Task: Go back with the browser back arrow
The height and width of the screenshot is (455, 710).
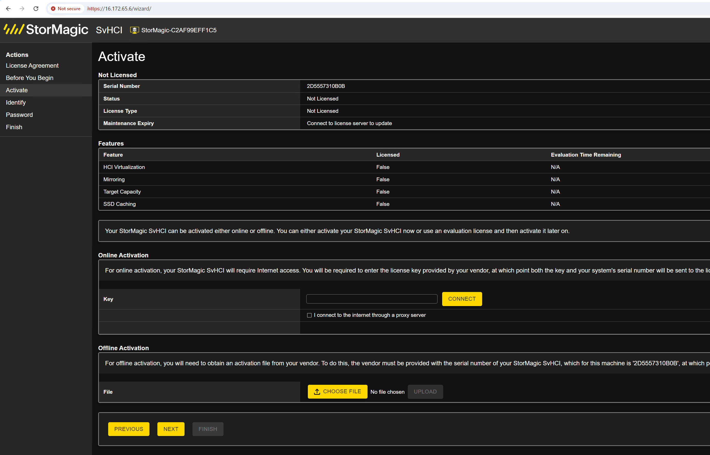Action: coord(8,8)
